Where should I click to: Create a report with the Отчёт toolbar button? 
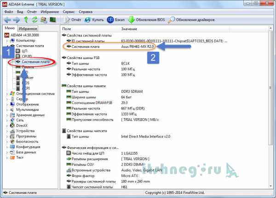(x=72, y=20)
